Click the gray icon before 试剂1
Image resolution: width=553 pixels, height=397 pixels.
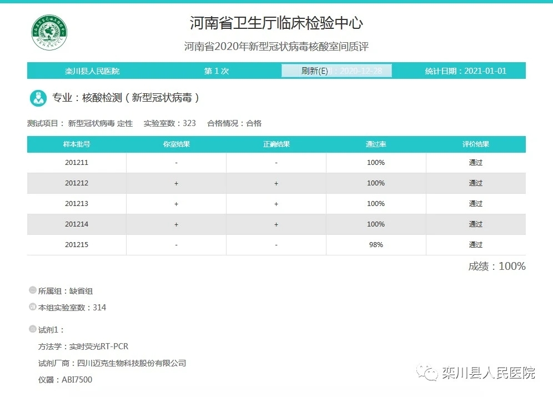32,329
